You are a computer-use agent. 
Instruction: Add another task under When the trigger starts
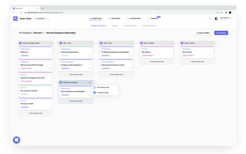click(x=35, y=113)
